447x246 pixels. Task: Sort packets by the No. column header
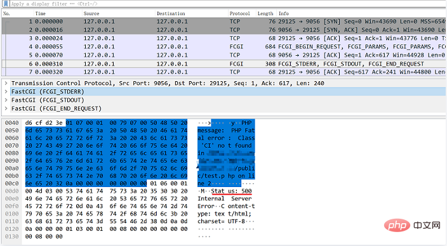tap(17, 13)
